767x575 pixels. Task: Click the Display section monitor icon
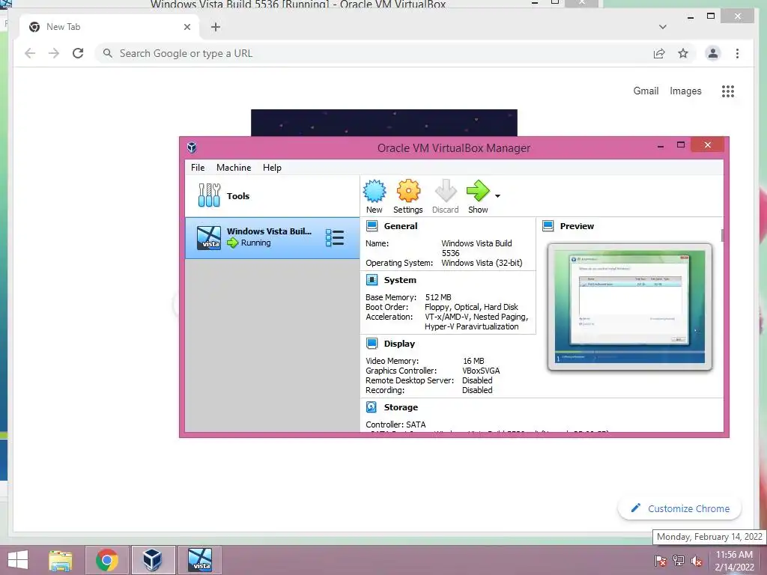click(372, 343)
